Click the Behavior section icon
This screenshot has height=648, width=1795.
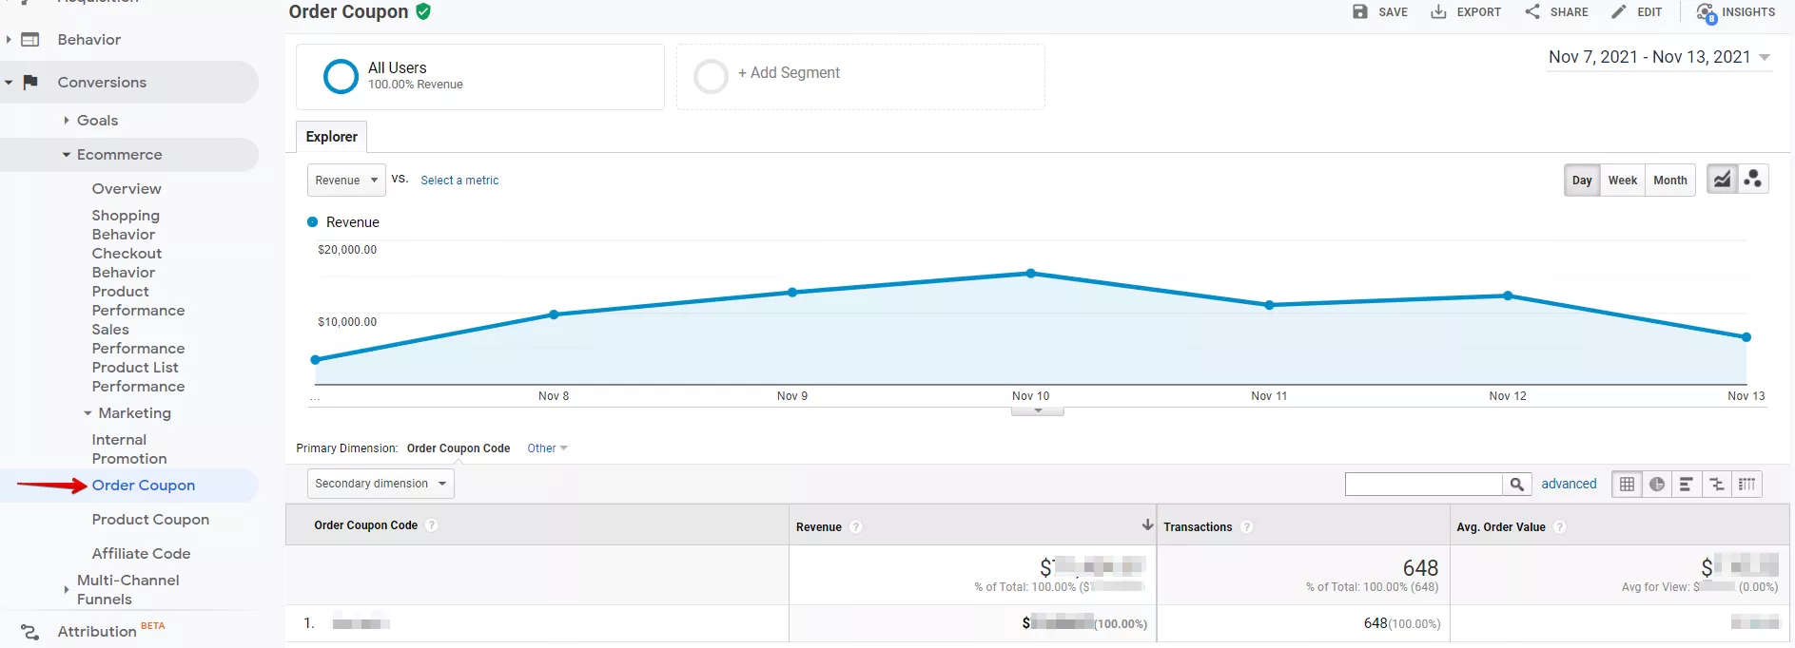(x=30, y=40)
